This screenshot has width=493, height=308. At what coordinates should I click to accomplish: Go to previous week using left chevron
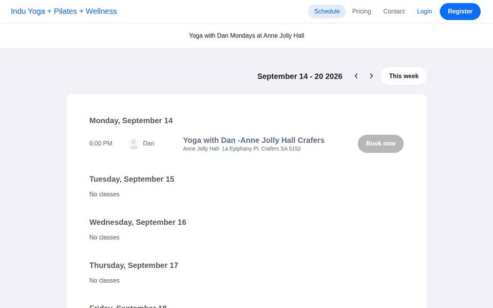tap(356, 76)
